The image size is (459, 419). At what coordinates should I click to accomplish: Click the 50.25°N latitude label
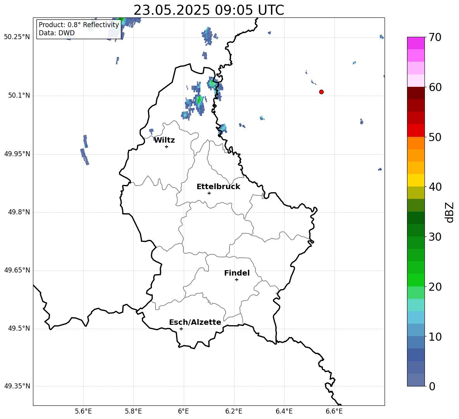point(17,37)
